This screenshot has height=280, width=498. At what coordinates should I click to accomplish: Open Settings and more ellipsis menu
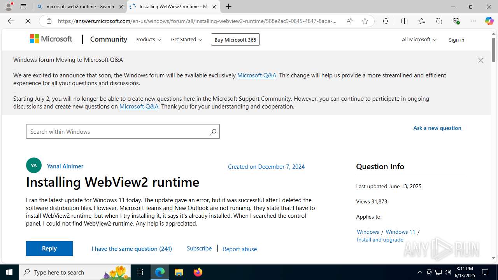point(473,21)
